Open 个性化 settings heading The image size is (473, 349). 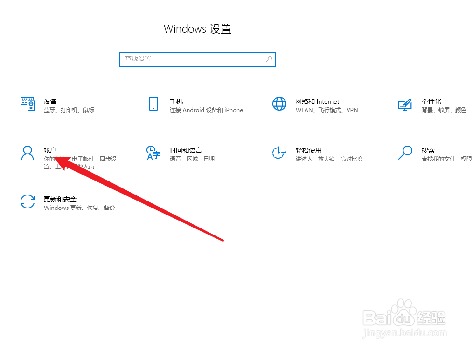pyautogui.click(x=431, y=101)
